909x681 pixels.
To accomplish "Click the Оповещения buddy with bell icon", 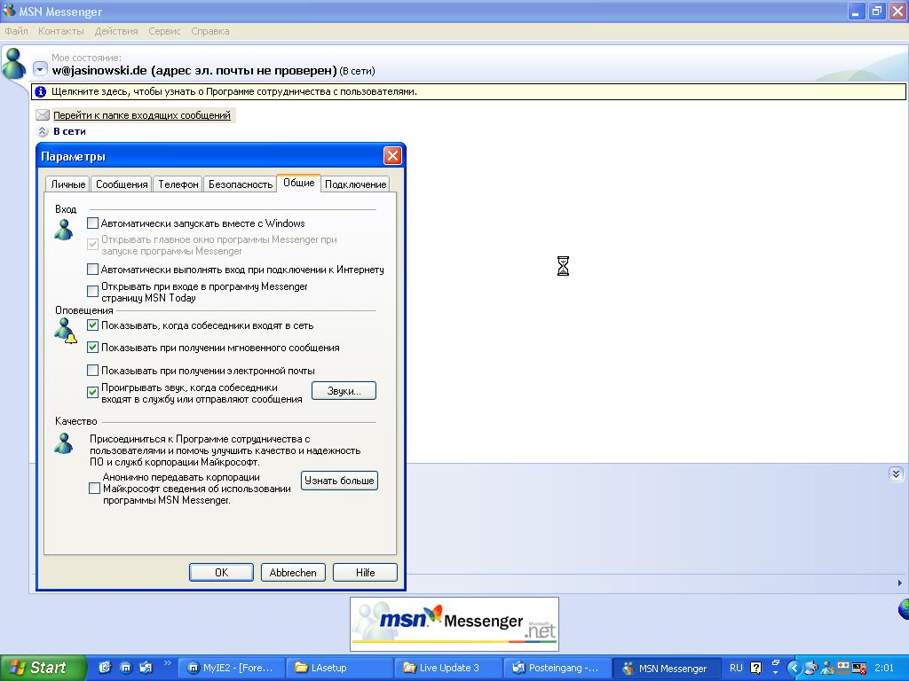I will tap(65, 331).
